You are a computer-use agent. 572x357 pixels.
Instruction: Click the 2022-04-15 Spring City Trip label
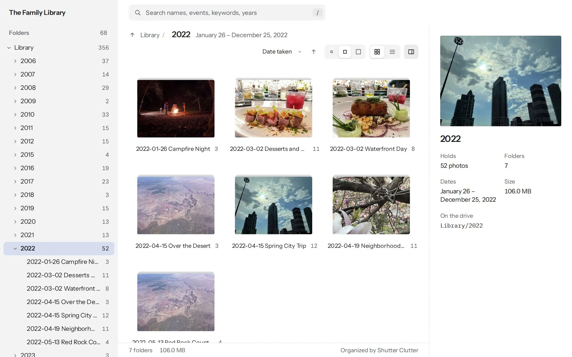[x=269, y=246]
